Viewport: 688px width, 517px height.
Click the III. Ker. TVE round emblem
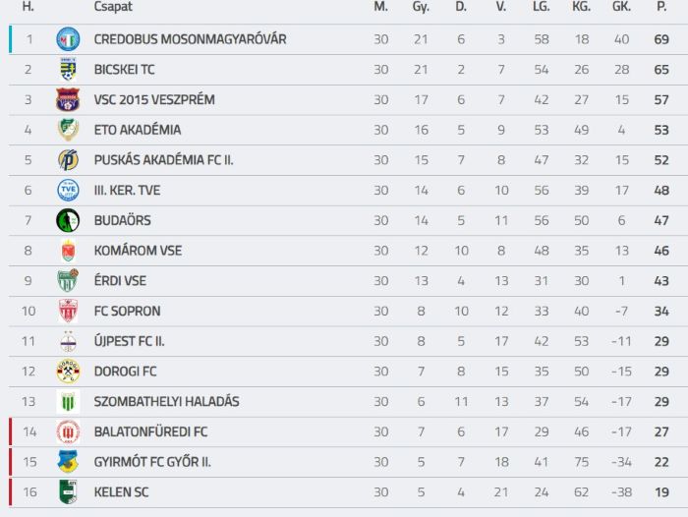coord(68,190)
